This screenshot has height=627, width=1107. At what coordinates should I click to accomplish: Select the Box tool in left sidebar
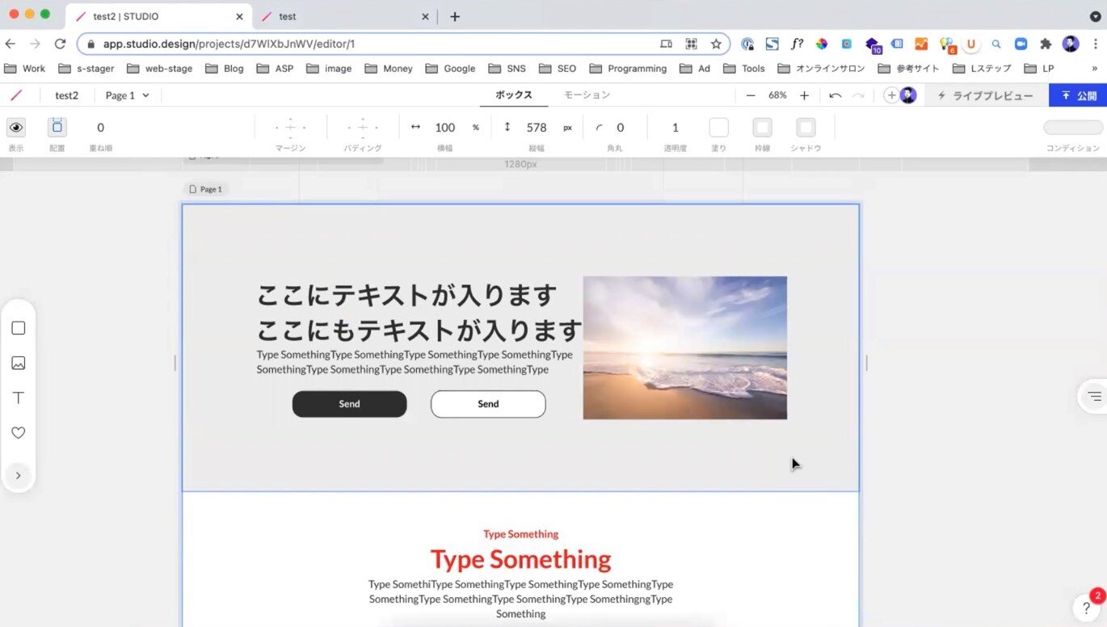click(x=18, y=328)
